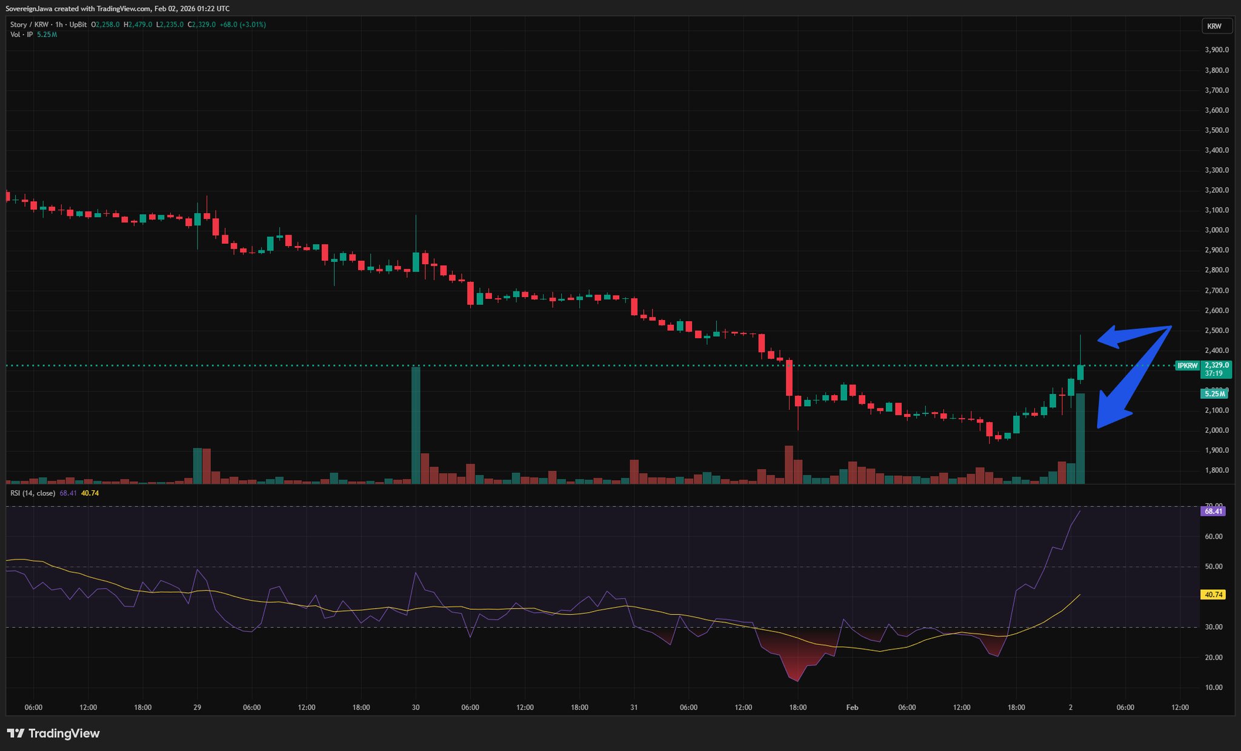This screenshot has width=1241, height=751.
Task: Click the purple 68.41 RSI value tag
Action: tap(1213, 511)
